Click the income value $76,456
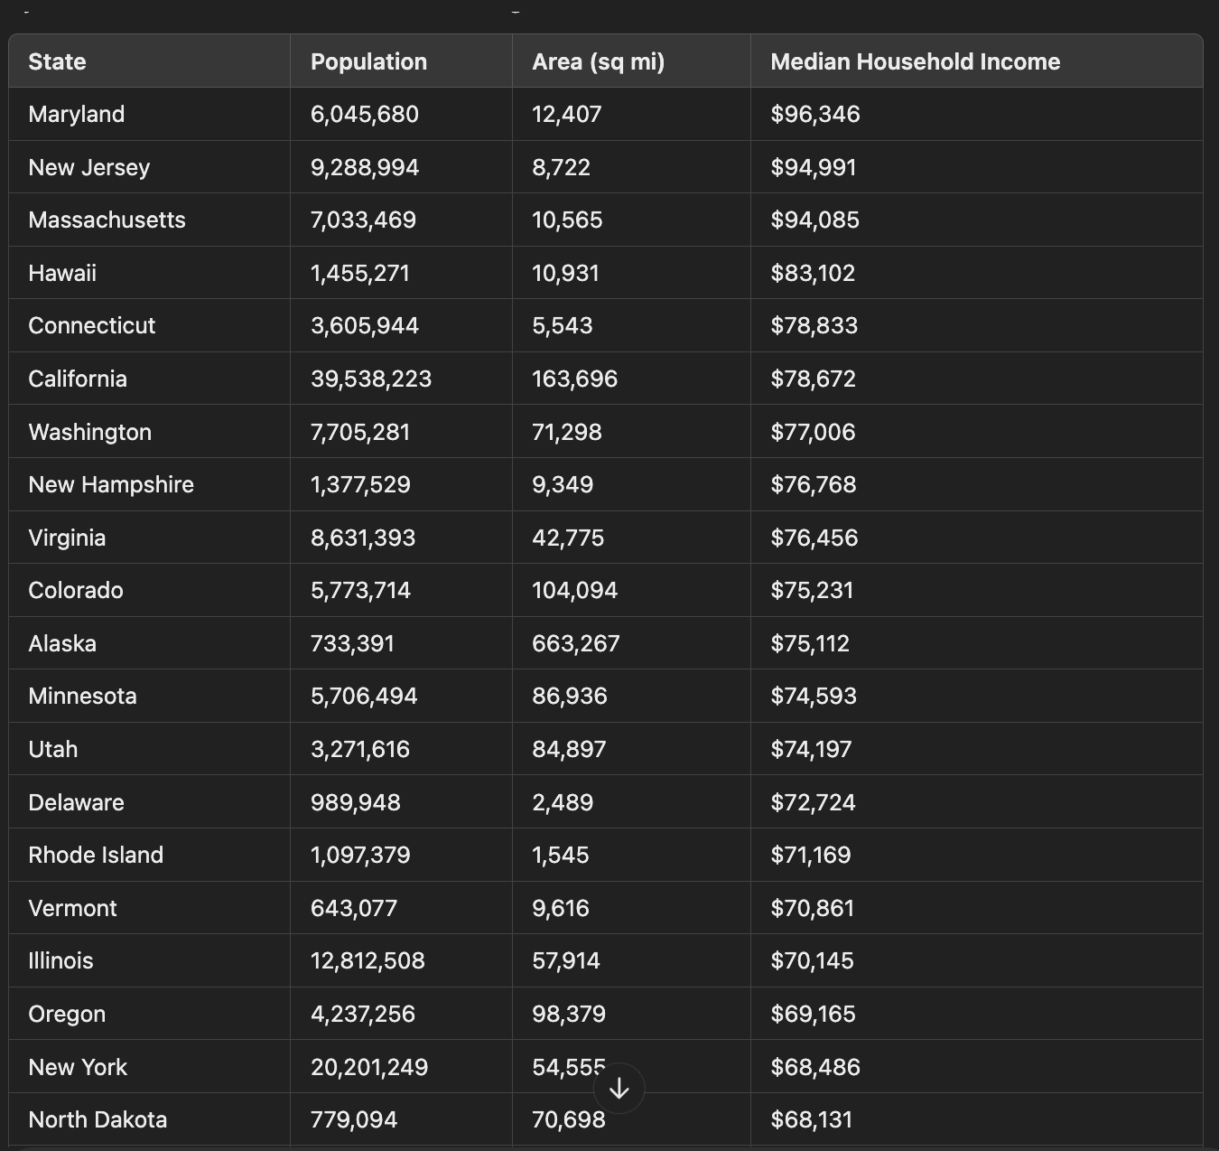1219x1151 pixels. [814, 538]
